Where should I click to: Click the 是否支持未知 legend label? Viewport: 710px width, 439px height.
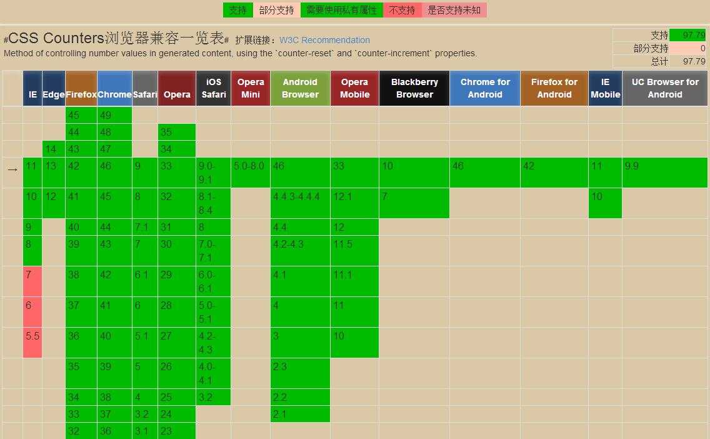[x=454, y=10]
